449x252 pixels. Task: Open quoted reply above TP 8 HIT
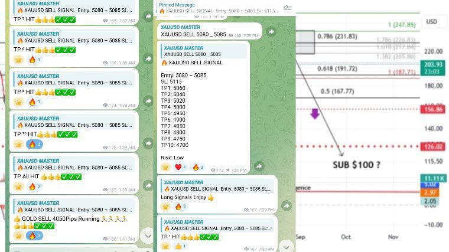(x=74, y=80)
